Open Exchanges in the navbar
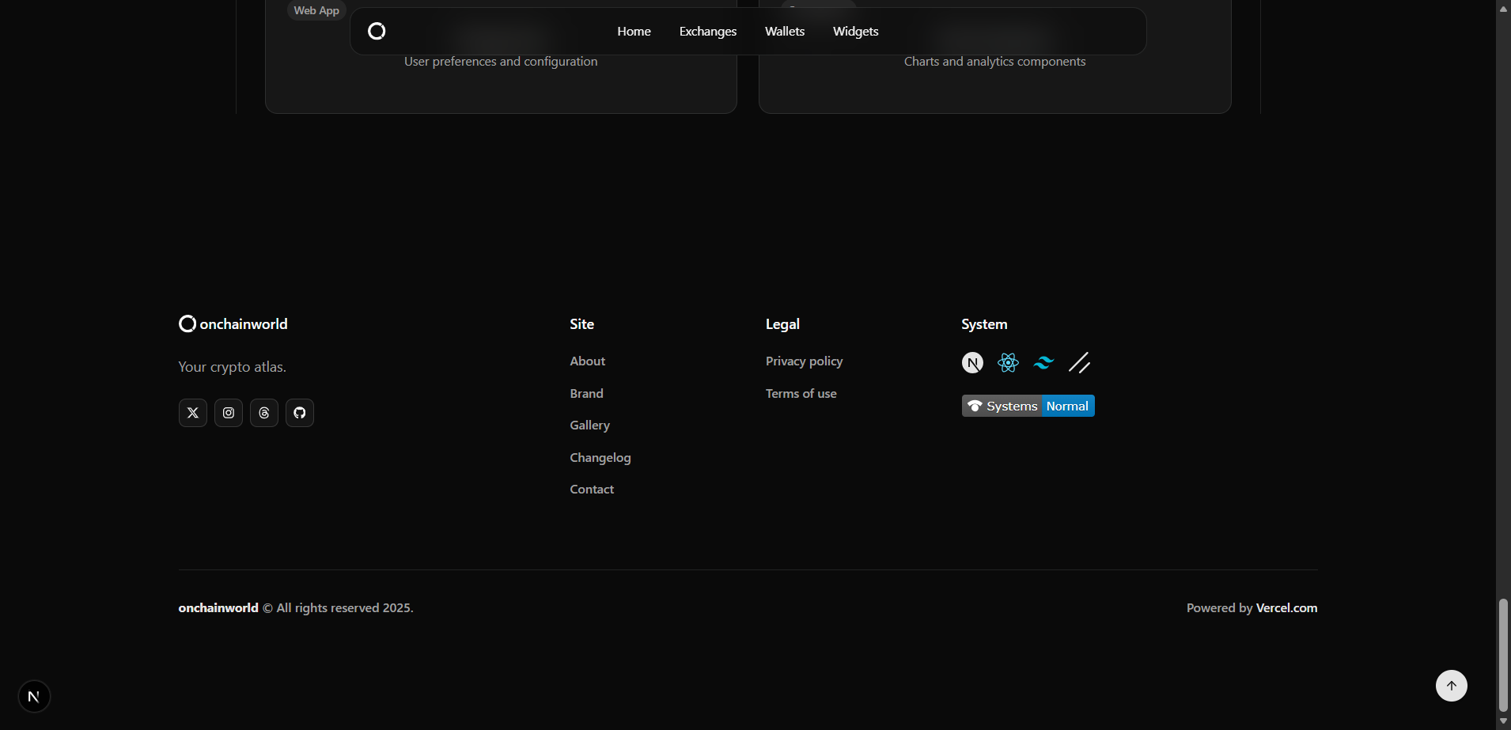The width and height of the screenshot is (1511, 730). click(x=707, y=32)
